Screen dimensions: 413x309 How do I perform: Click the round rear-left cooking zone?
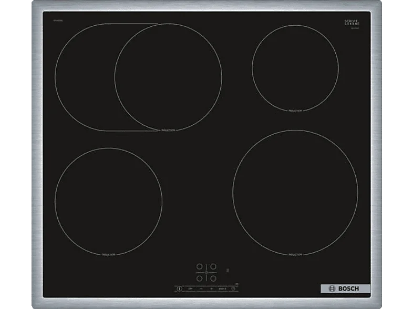point(168,77)
